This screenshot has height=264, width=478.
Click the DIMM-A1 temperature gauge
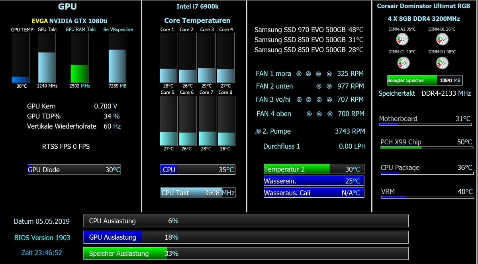coord(402,39)
